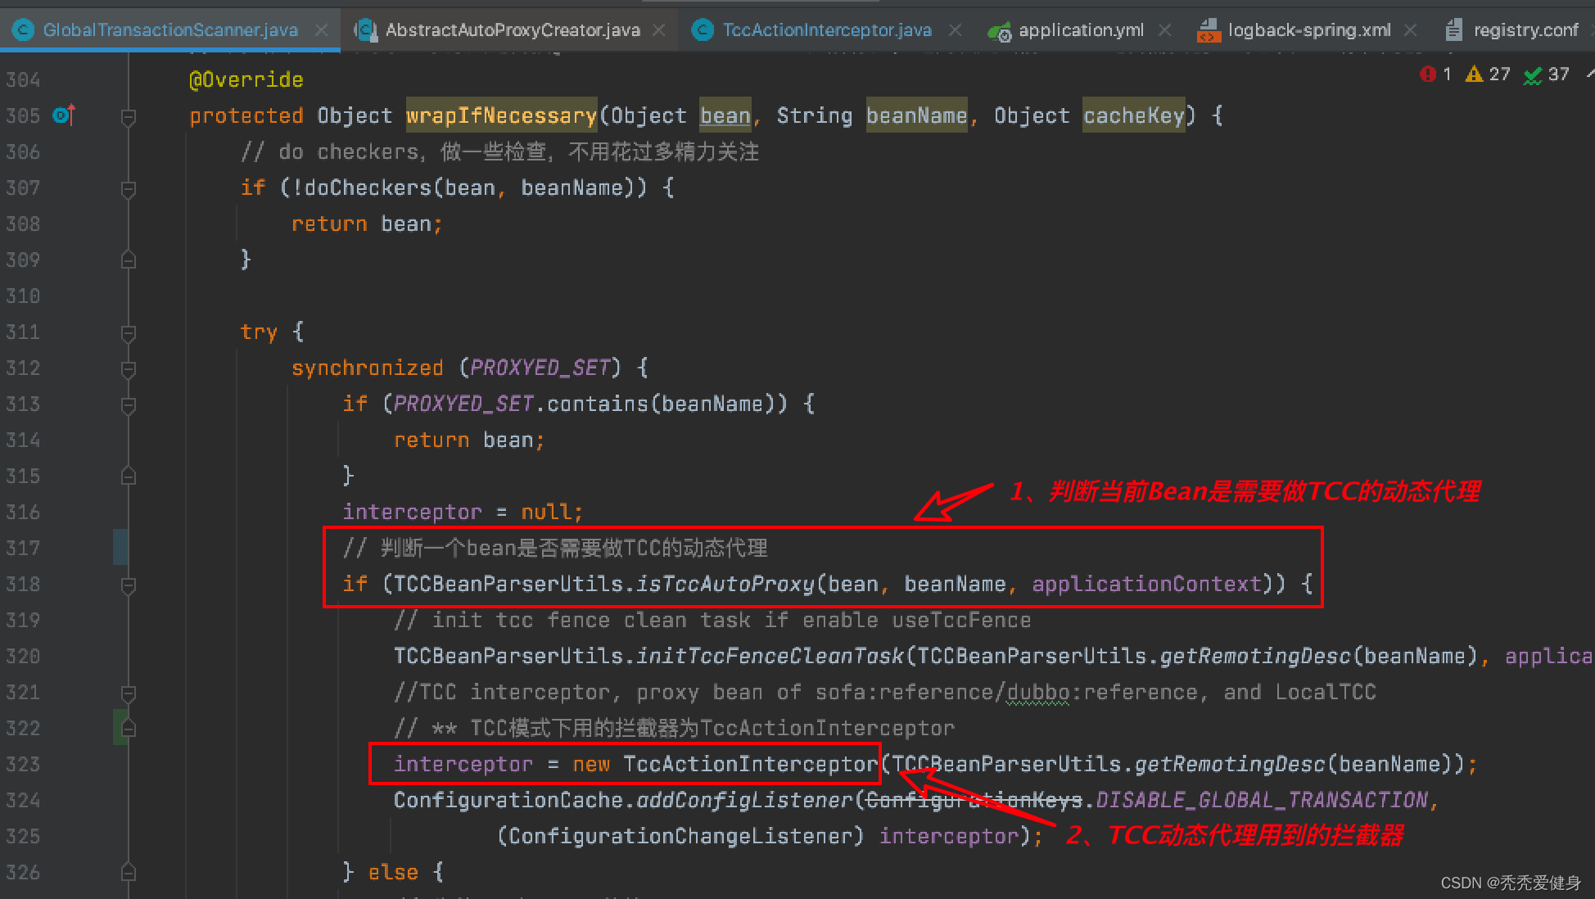
Task: Close GlobalTransactionScanner.java tab
Action: [x=322, y=30]
